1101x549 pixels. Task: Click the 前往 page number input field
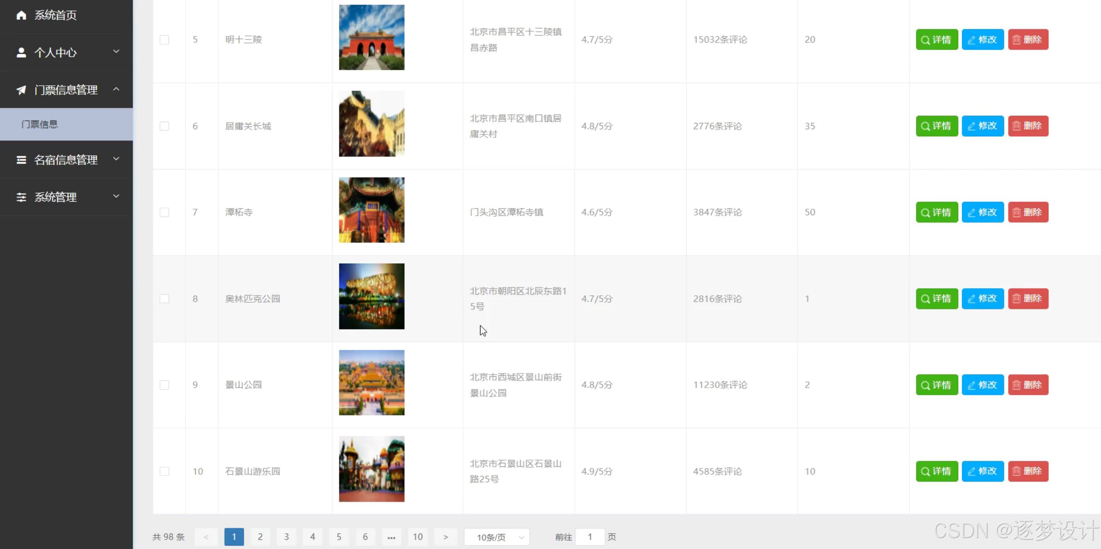[589, 537]
